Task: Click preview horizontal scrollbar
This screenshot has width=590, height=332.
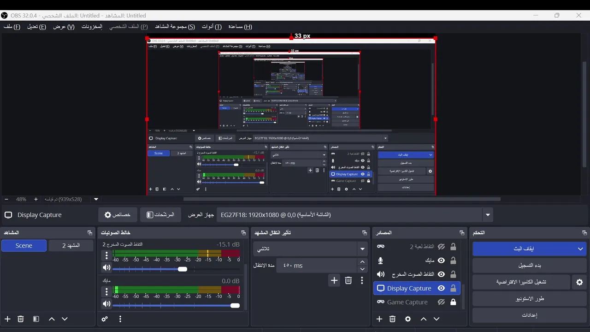Action: click(x=342, y=199)
